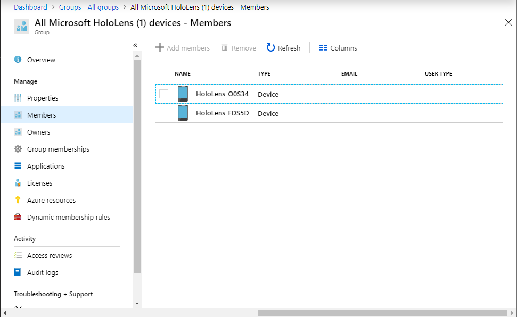Click the Add members button label
517x317 pixels.
click(x=188, y=48)
